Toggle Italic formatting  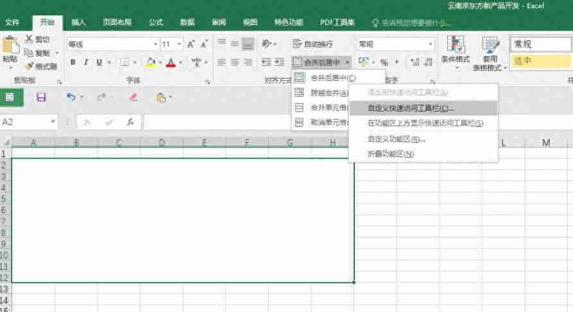tap(86, 62)
